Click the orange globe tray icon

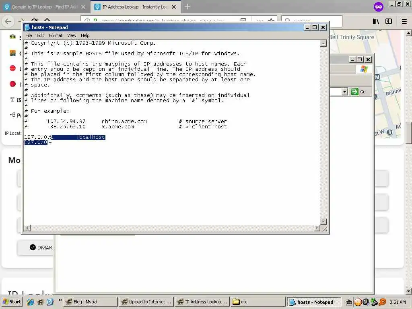(358, 302)
